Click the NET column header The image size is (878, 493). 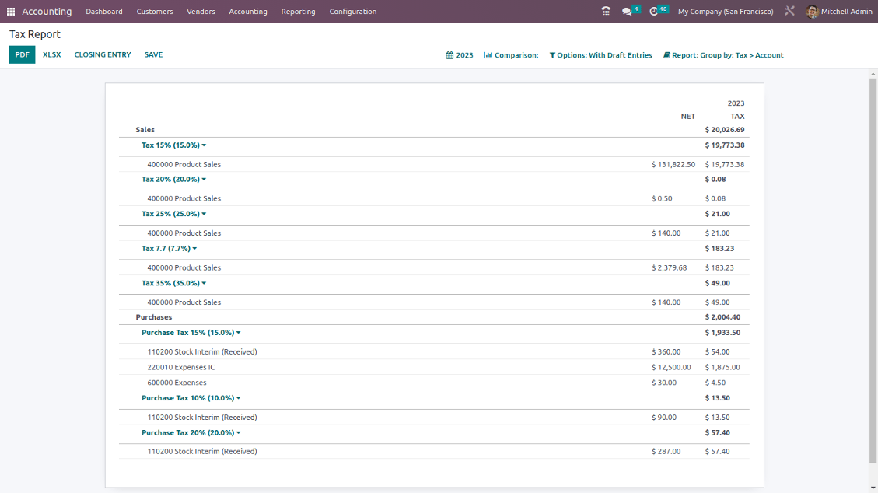click(x=688, y=117)
